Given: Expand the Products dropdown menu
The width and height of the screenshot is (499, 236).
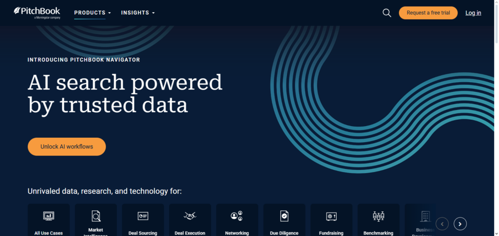Looking at the screenshot, I should (x=93, y=13).
